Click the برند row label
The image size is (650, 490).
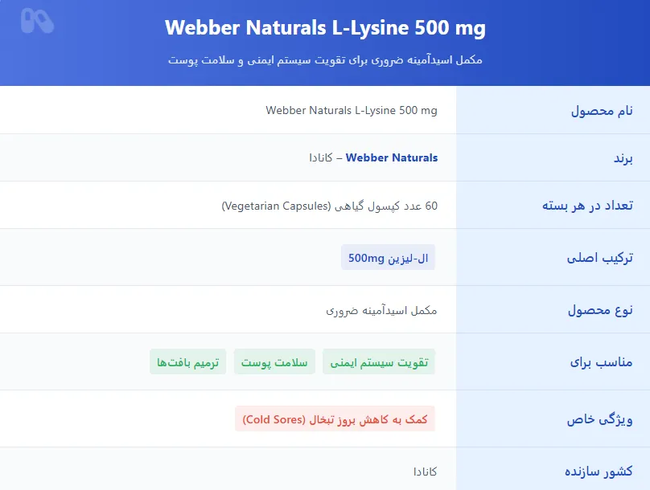pos(623,158)
